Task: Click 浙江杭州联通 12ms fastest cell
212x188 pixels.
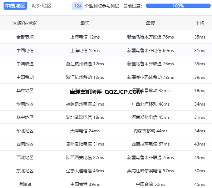Action: click(85, 64)
